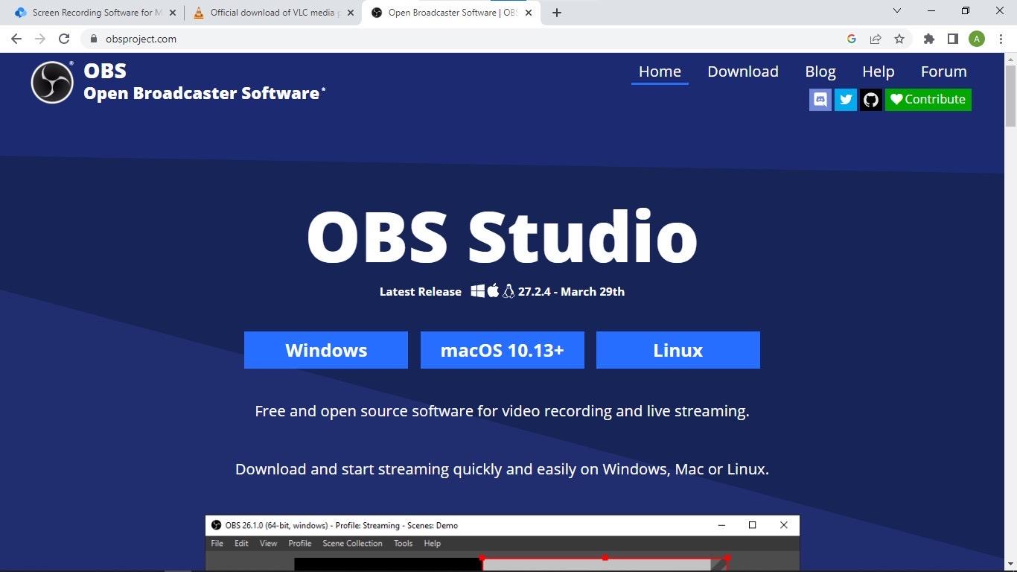Click the site lock icon
Image resolution: width=1017 pixels, height=572 pixels.
click(93, 39)
